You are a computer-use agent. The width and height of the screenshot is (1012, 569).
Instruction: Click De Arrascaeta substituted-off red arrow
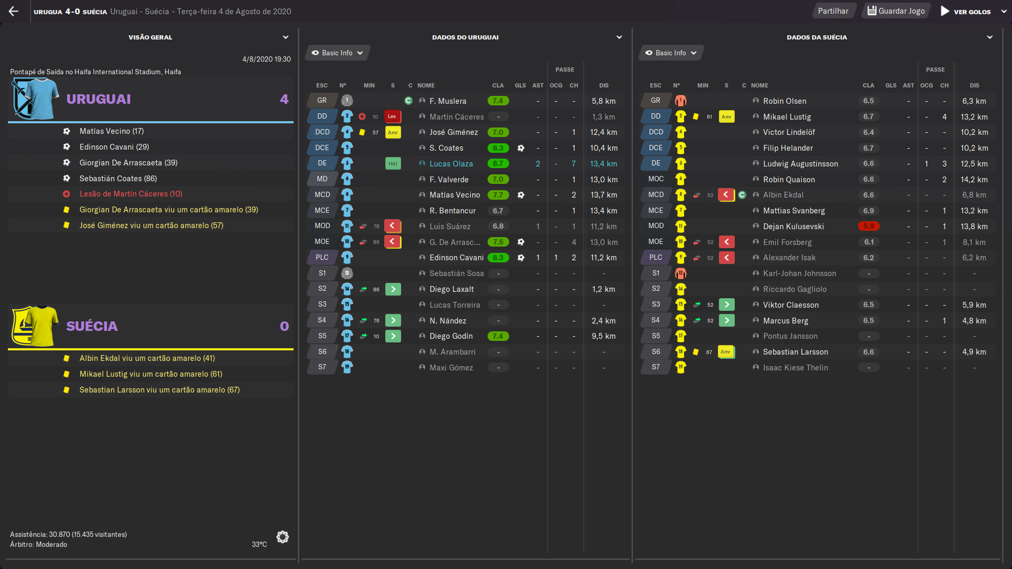click(393, 242)
